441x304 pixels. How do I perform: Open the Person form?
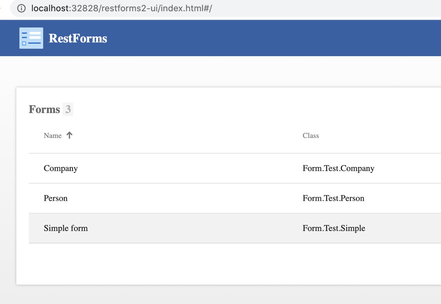pyautogui.click(x=55, y=198)
